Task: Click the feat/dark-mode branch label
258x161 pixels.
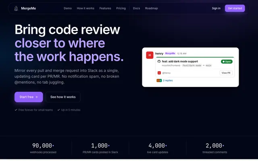Action: pyautogui.click(x=192, y=65)
